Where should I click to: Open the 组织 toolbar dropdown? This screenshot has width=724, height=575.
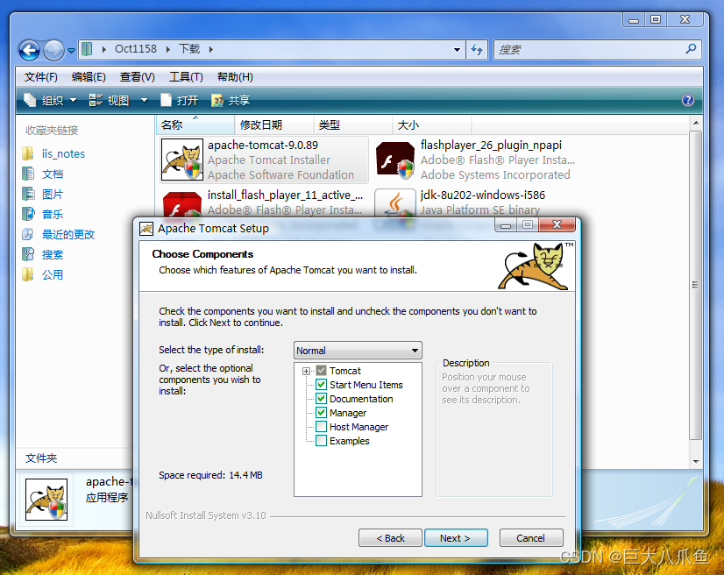tap(50, 100)
